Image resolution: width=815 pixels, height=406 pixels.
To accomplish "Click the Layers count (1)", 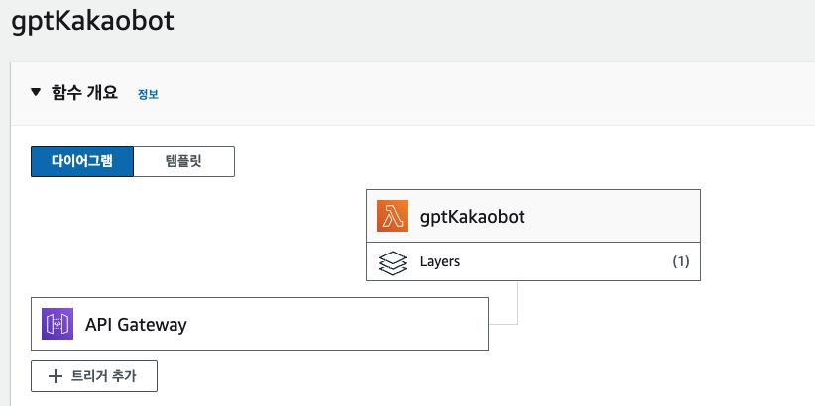I will pyautogui.click(x=681, y=261).
